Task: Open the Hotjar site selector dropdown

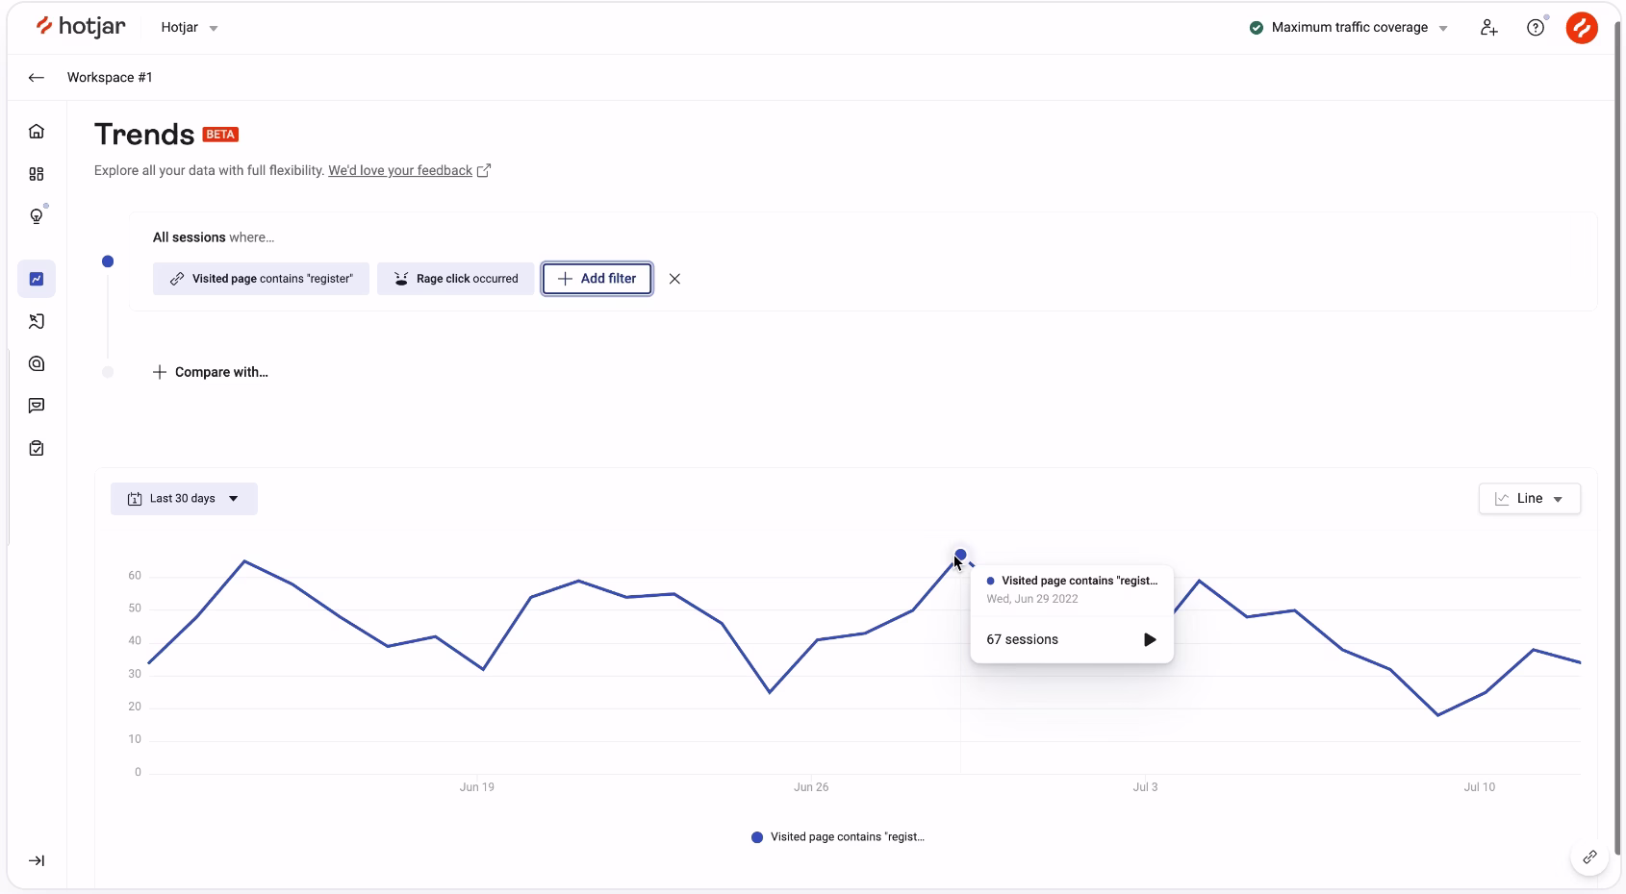Action: (190, 28)
